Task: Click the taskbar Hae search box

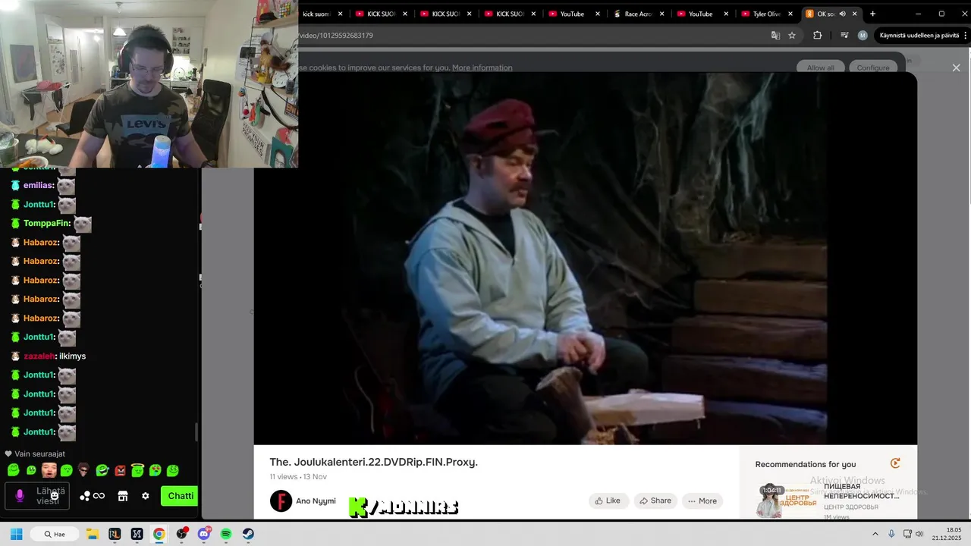Action: click(55, 534)
